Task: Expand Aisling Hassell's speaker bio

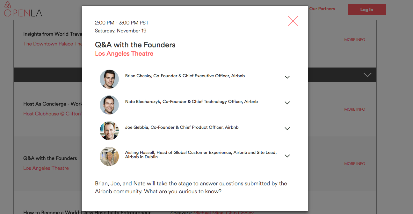Action: (287, 156)
